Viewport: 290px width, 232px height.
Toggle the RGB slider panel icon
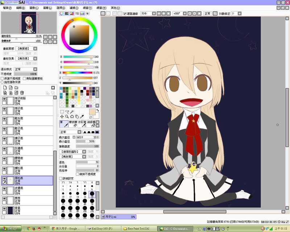(x=67, y=13)
